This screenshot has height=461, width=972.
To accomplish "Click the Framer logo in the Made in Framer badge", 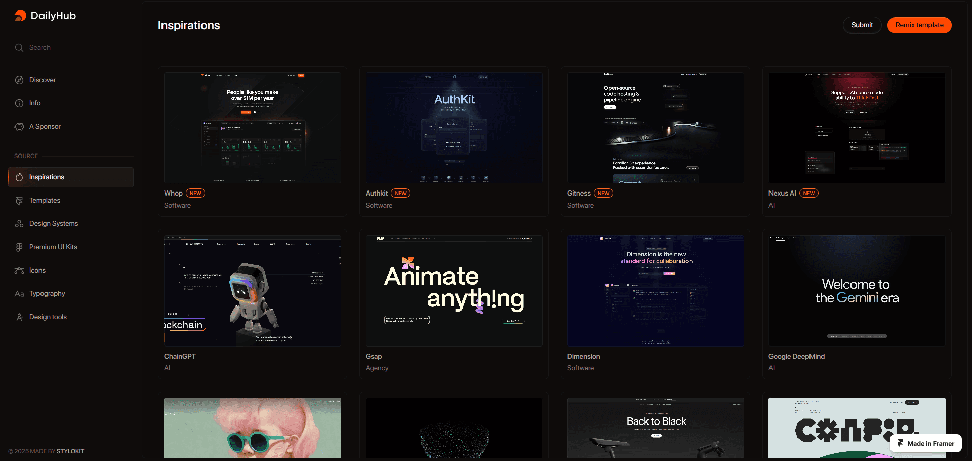I will click(900, 443).
